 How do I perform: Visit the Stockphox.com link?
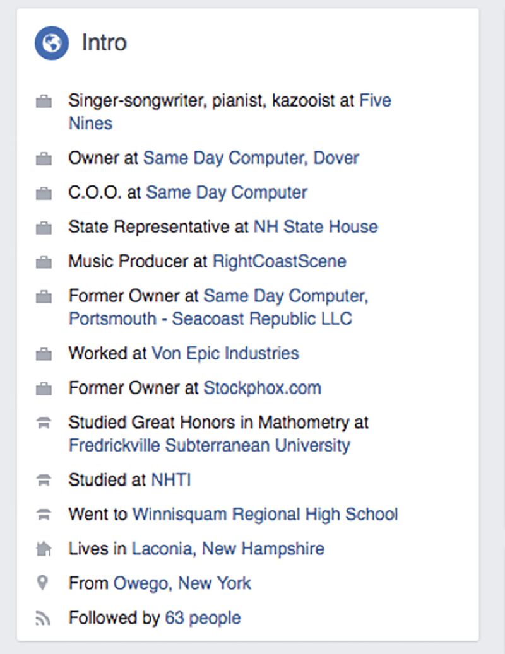pyautogui.click(x=261, y=387)
